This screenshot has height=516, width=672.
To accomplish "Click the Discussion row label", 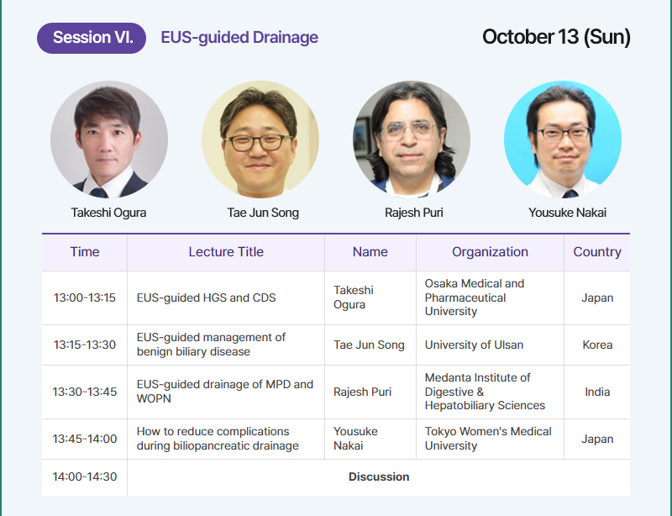I will click(x=379, y=477).
